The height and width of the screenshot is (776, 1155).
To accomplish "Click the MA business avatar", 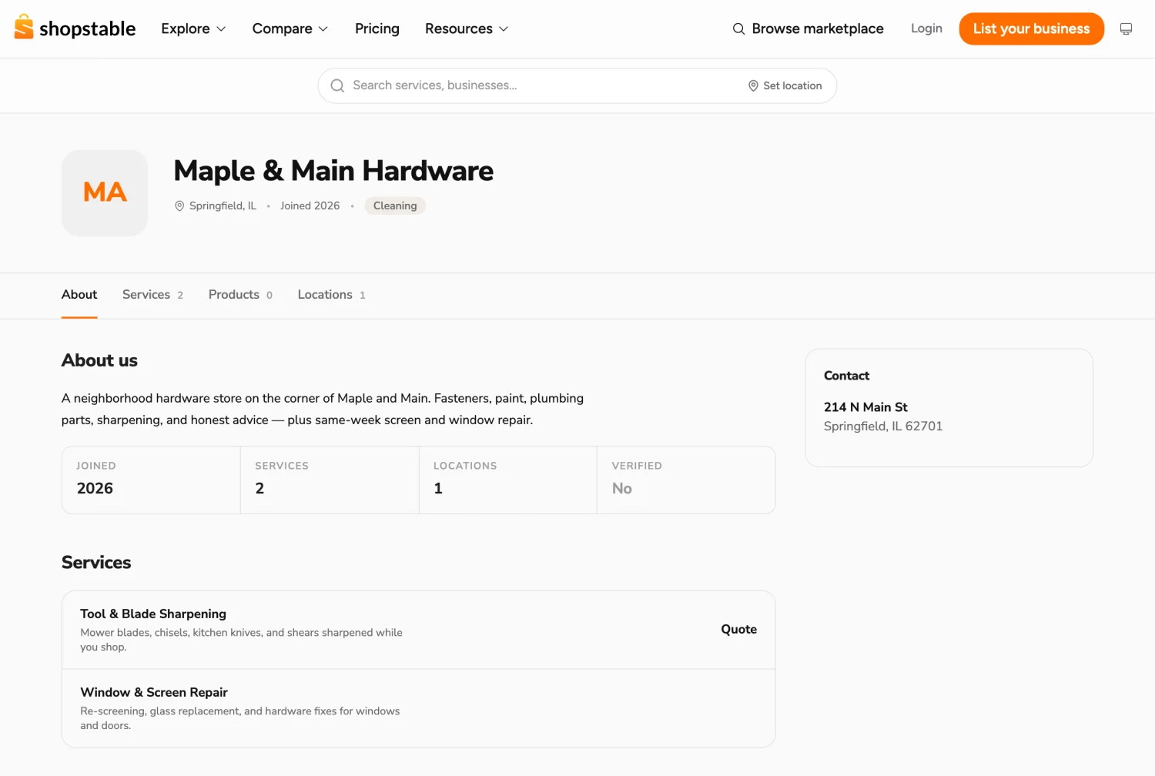I will click(x=105, y=192).
